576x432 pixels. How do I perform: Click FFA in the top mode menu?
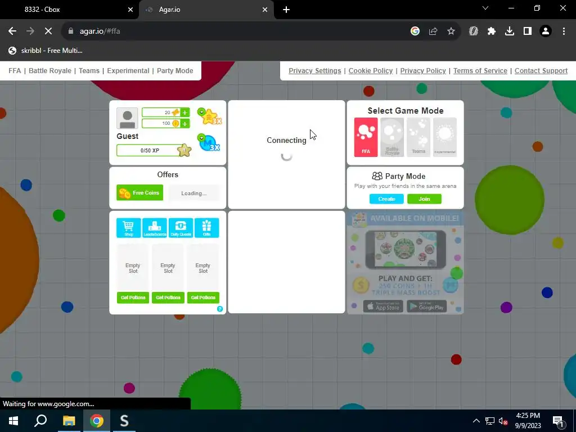click(x=15, y=70)
